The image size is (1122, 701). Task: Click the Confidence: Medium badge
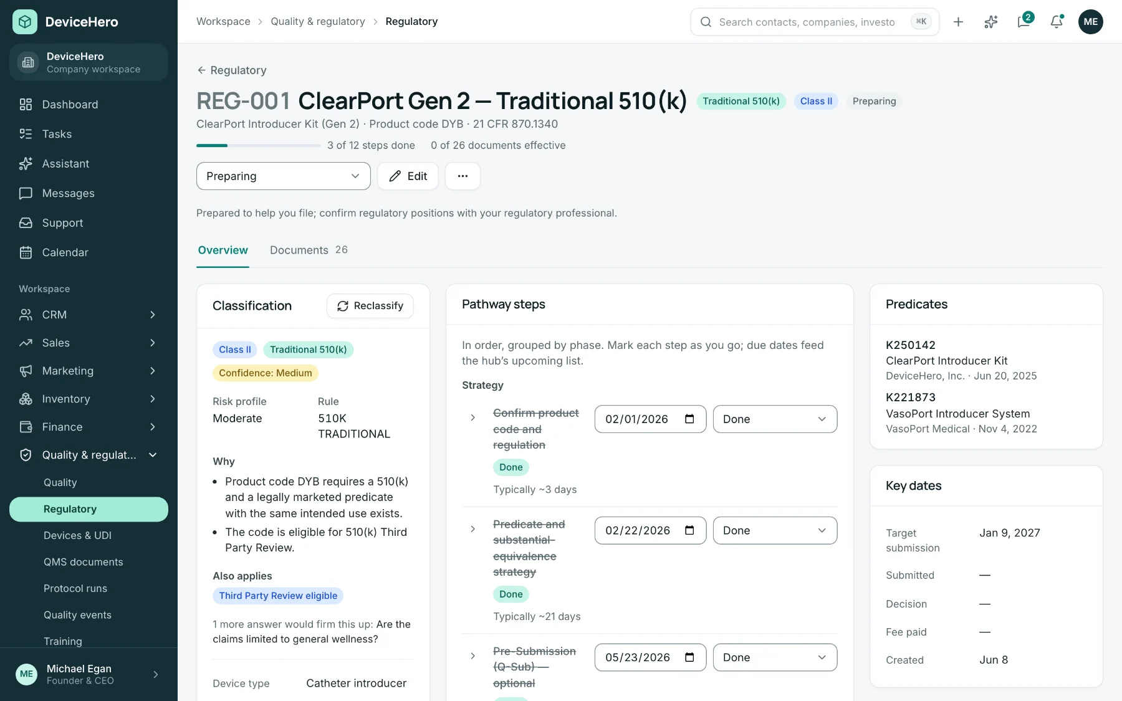266,373
